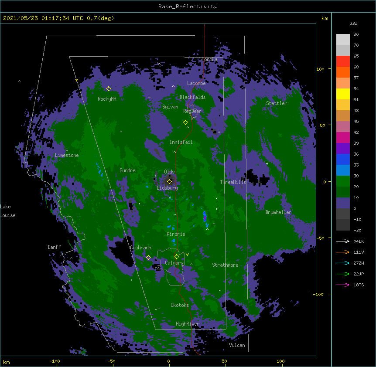Click the 80 dBZ light gray swatch

343,40
